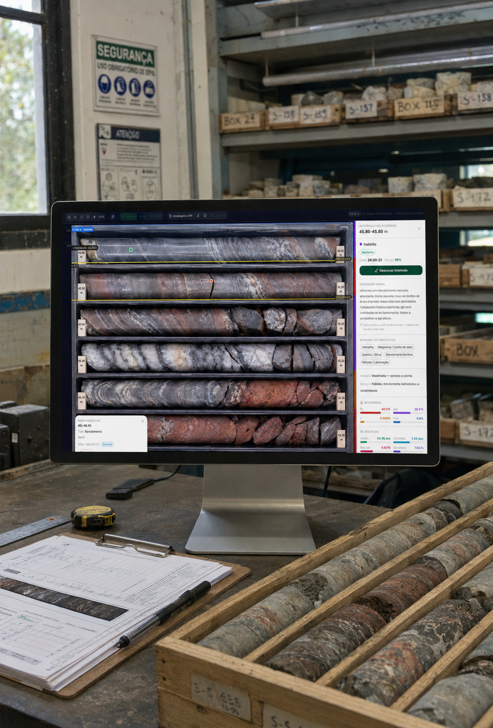This screenshot has width=493, height=728.
Task: Click the fifth core row, grey to red
Action: coord(211,394)
